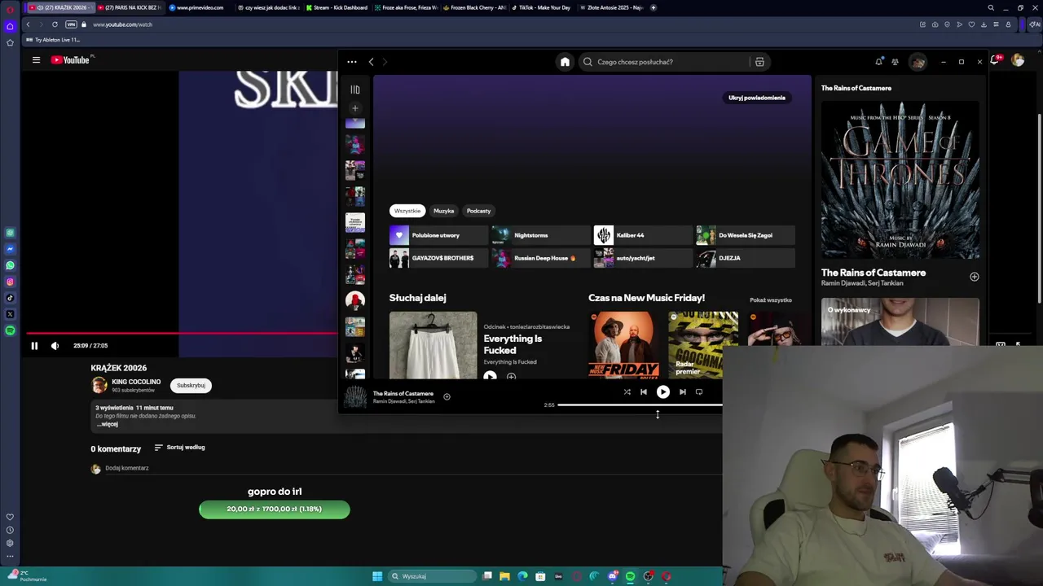The width and height of the screenshot is (1043, 586).
Task: Mute YouTube video volume
Action: pos(55,346)
